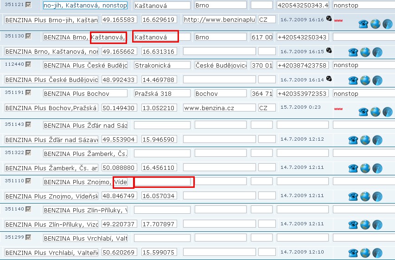Click the street field containing Pražská 318
This screenshot has width=395, height=260.
click(x=162, y=93)
